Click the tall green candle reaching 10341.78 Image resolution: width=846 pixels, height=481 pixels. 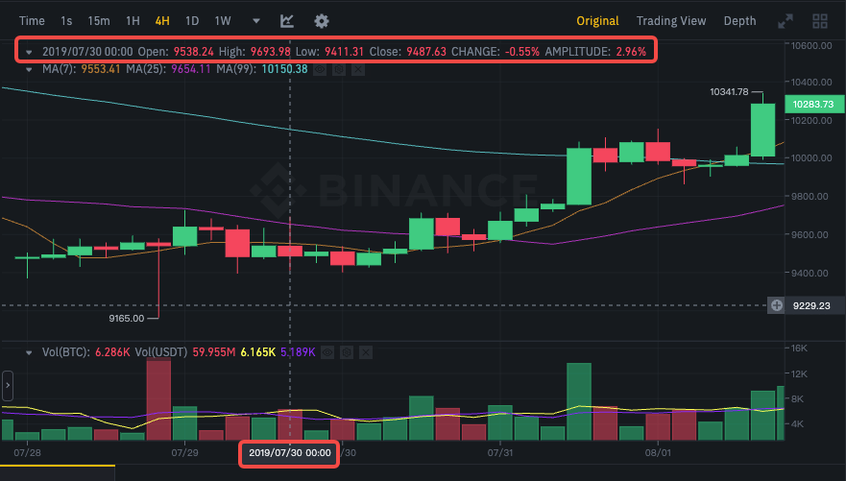[x=762, y=130]
